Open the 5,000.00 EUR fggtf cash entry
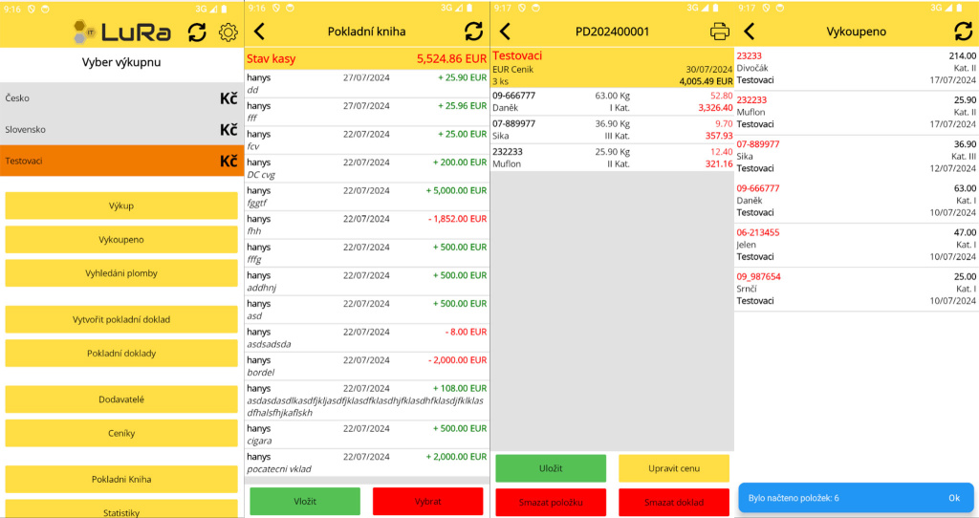 point(366,196)
